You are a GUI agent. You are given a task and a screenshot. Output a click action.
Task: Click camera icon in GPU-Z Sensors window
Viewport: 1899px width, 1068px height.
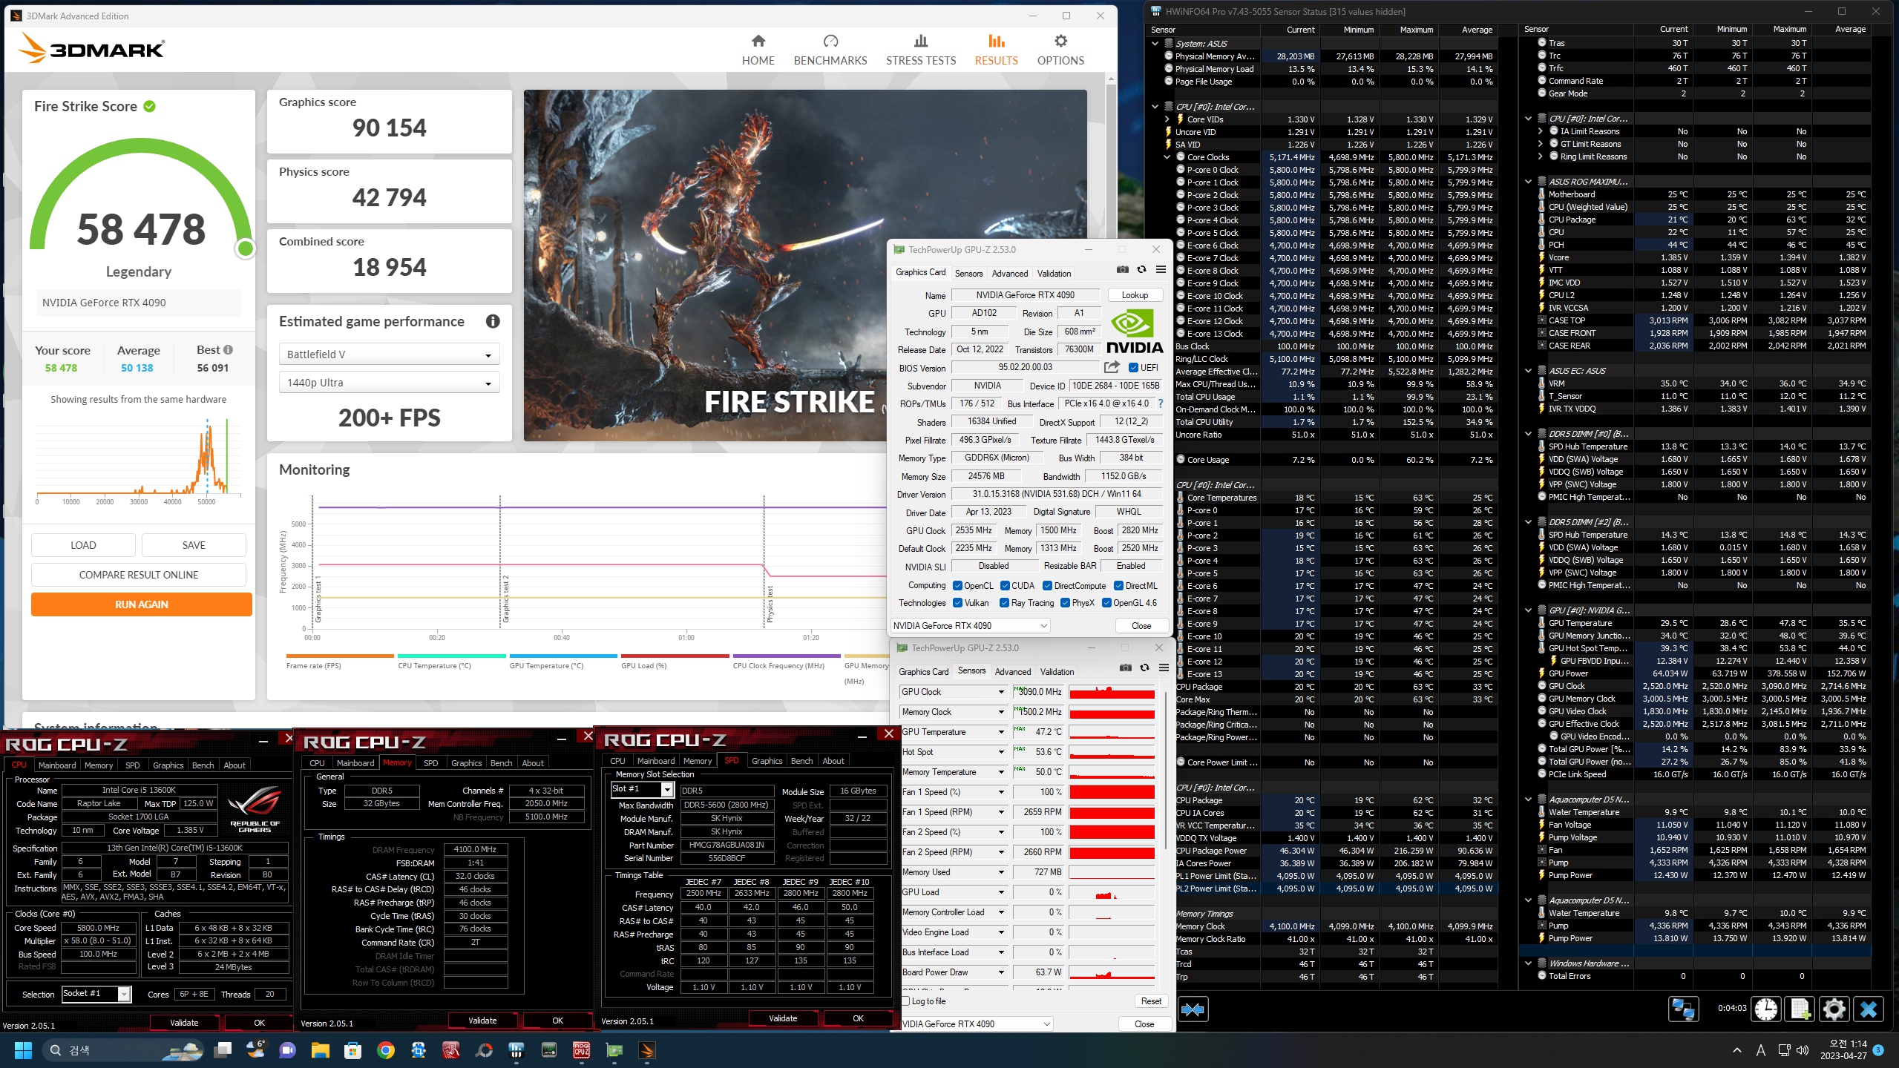click(1126, 667)
